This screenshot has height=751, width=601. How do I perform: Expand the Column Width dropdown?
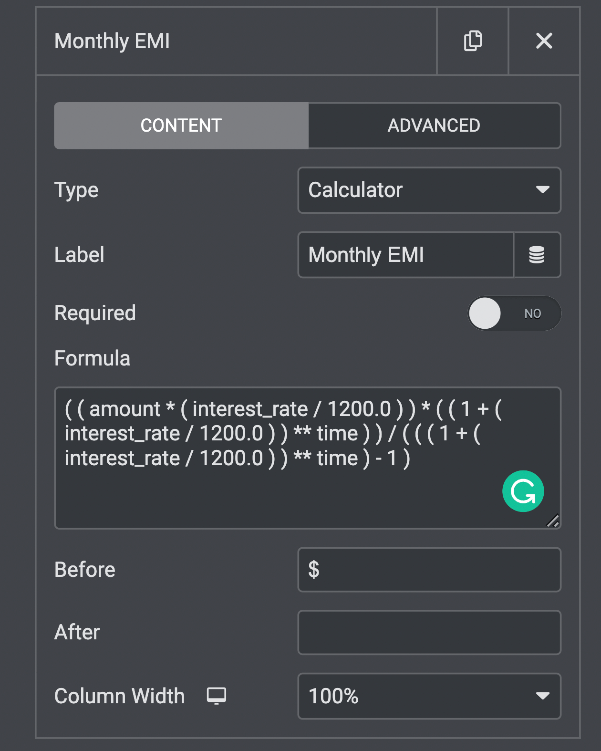[420, 696]
